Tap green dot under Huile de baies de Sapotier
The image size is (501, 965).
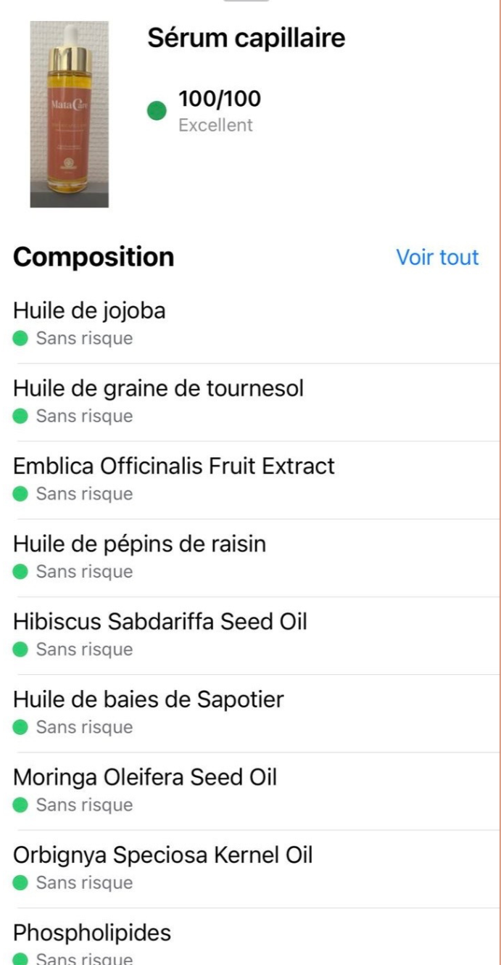click(x=21, y=727)
